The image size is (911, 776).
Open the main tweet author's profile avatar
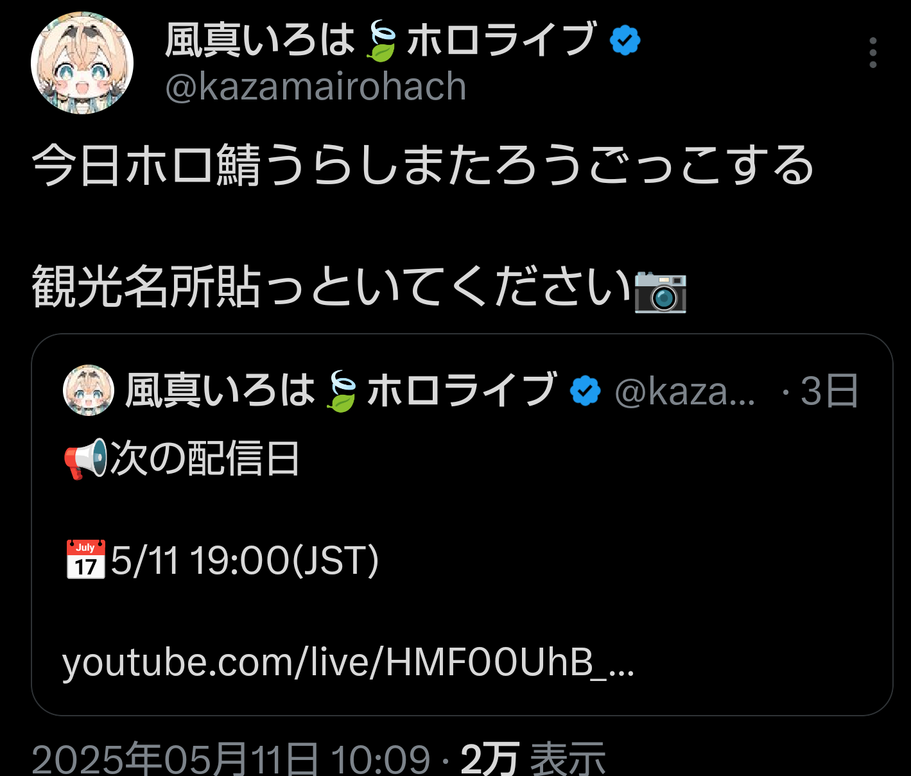point(82,63)
